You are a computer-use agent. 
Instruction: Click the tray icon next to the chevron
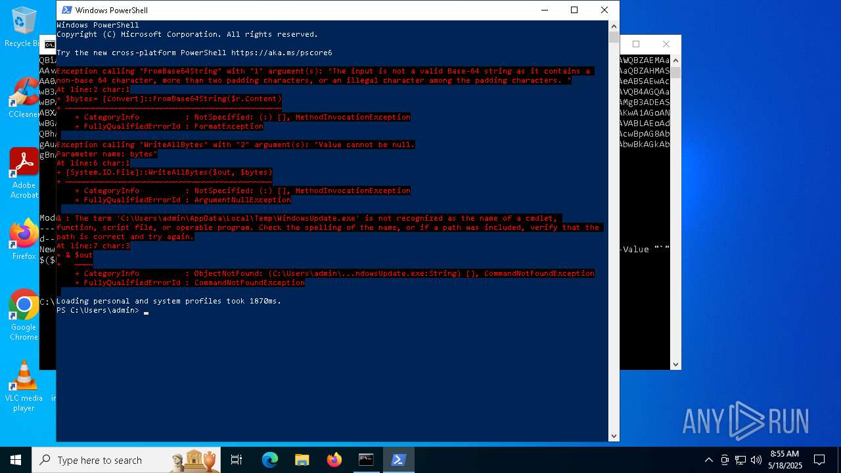725,460
